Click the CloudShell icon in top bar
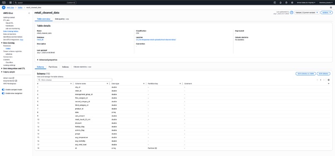 coord(275,2)
